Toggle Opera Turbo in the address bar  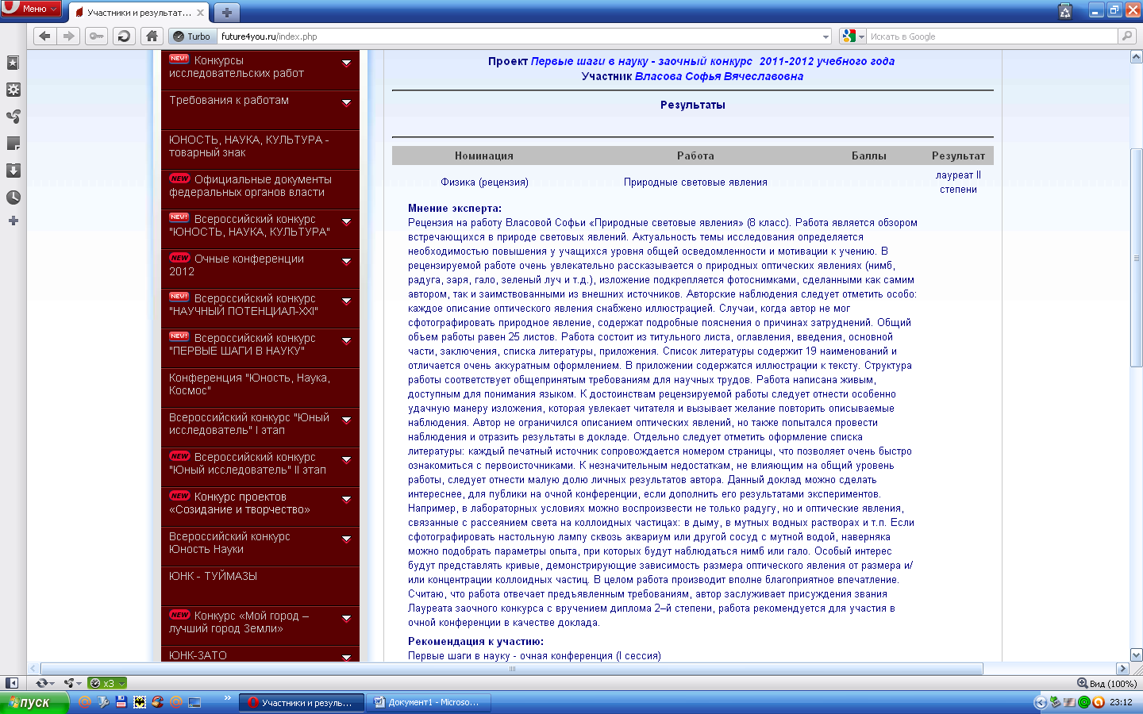pyautogui.click(x=192, y=36)
